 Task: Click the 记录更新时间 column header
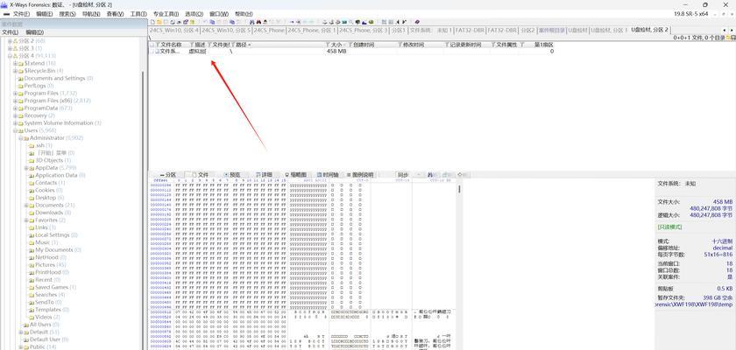coord(466,45)
